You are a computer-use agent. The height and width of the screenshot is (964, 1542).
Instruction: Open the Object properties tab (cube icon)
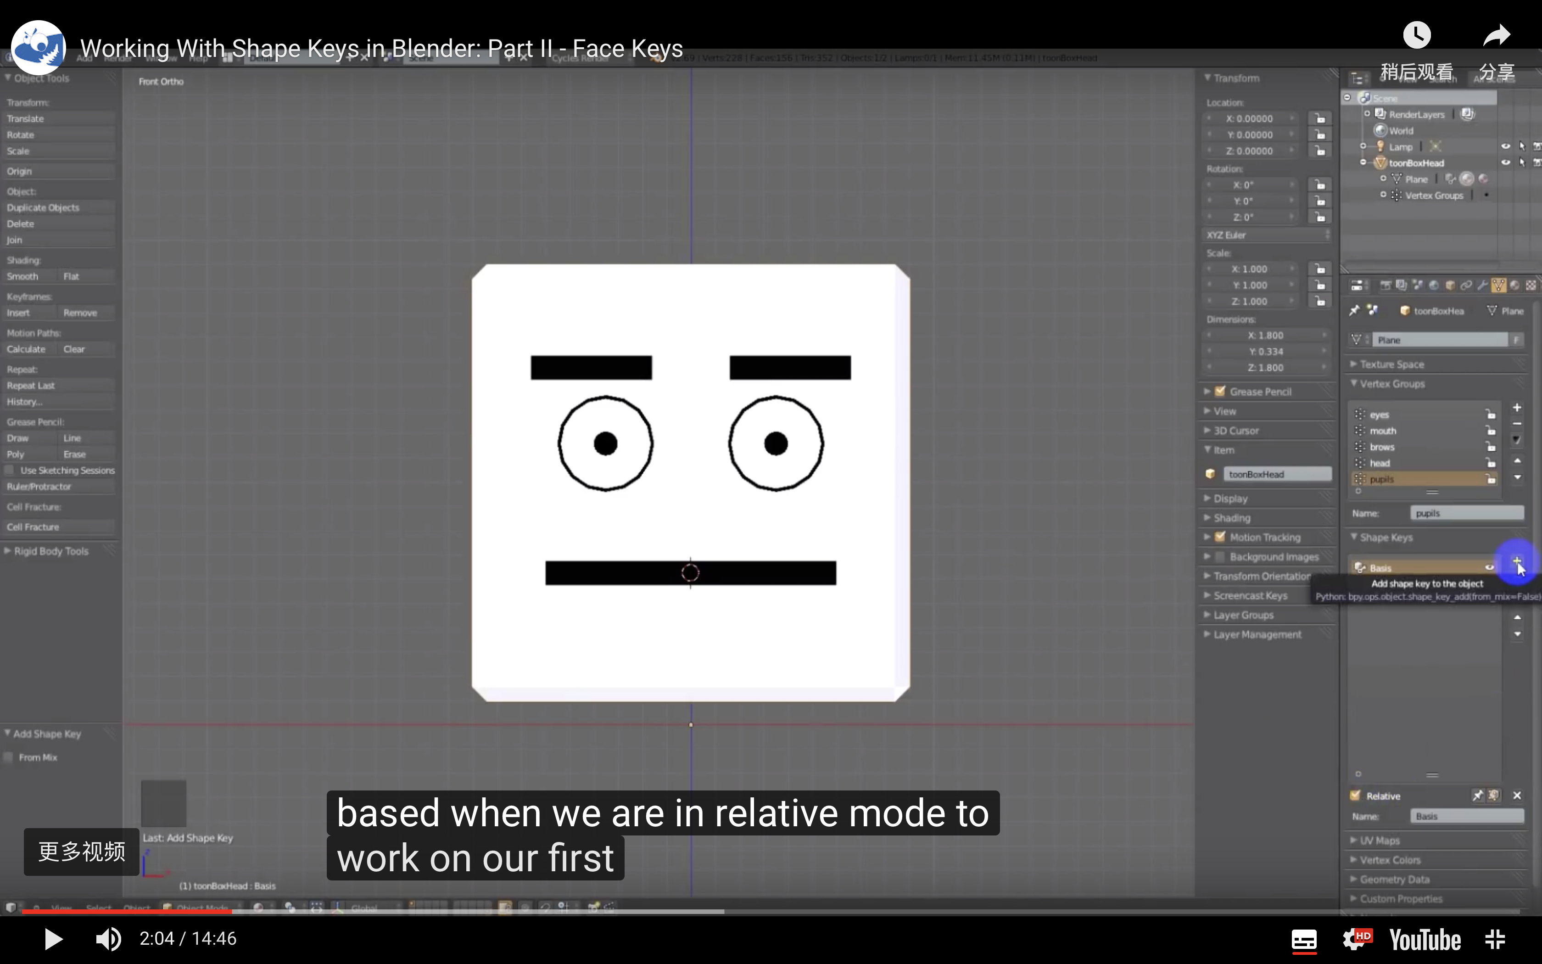(x=1450, y=285)
